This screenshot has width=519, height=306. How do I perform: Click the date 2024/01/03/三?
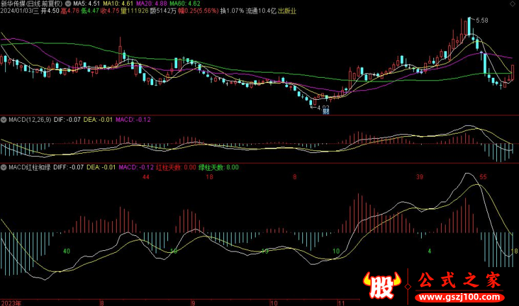coord(19,11)
